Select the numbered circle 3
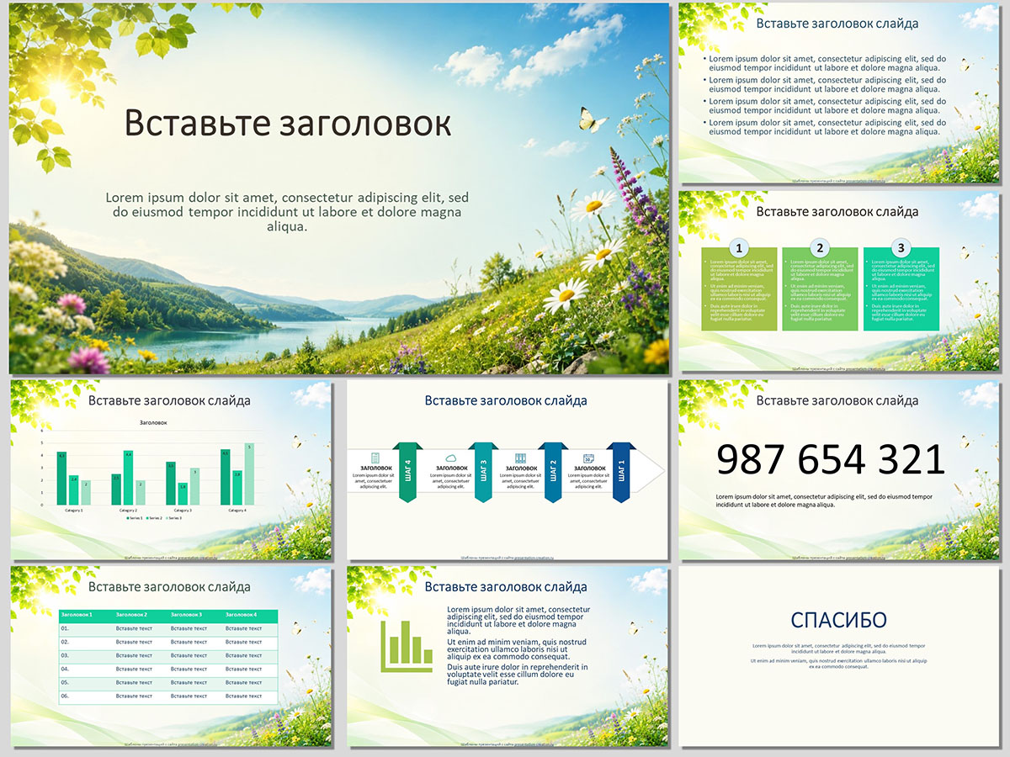 [x=901, y=248]
